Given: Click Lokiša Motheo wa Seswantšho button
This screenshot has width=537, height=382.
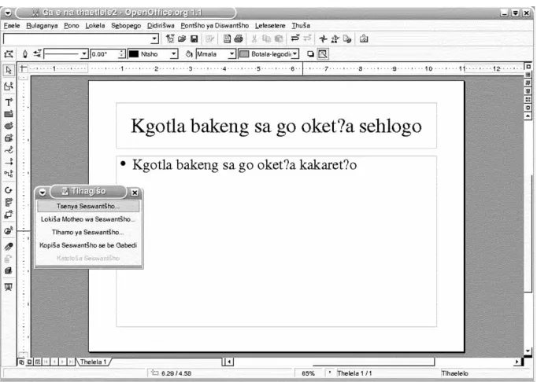Looking at the screenshot, I should 88,219.
